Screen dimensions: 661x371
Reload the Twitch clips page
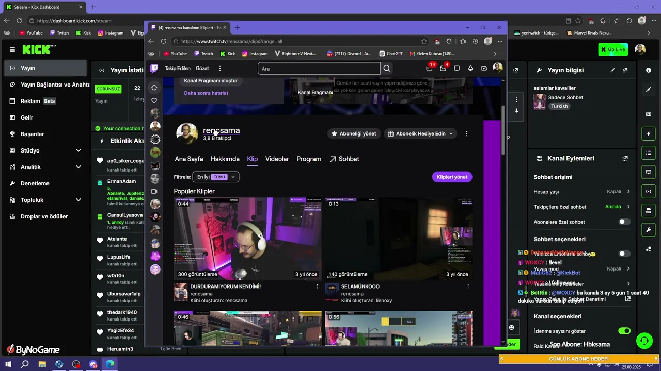164,41
